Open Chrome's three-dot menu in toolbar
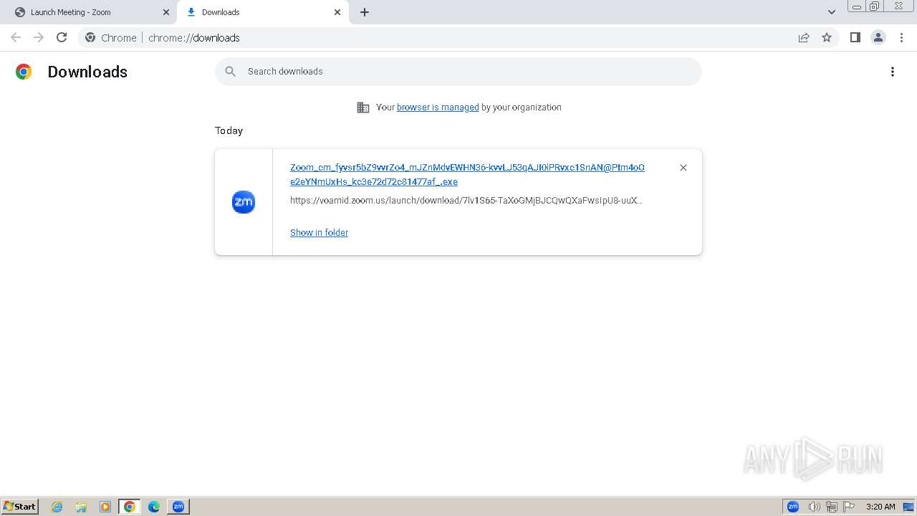The width and height of the screenshot is (917, 516). [901, 37]
